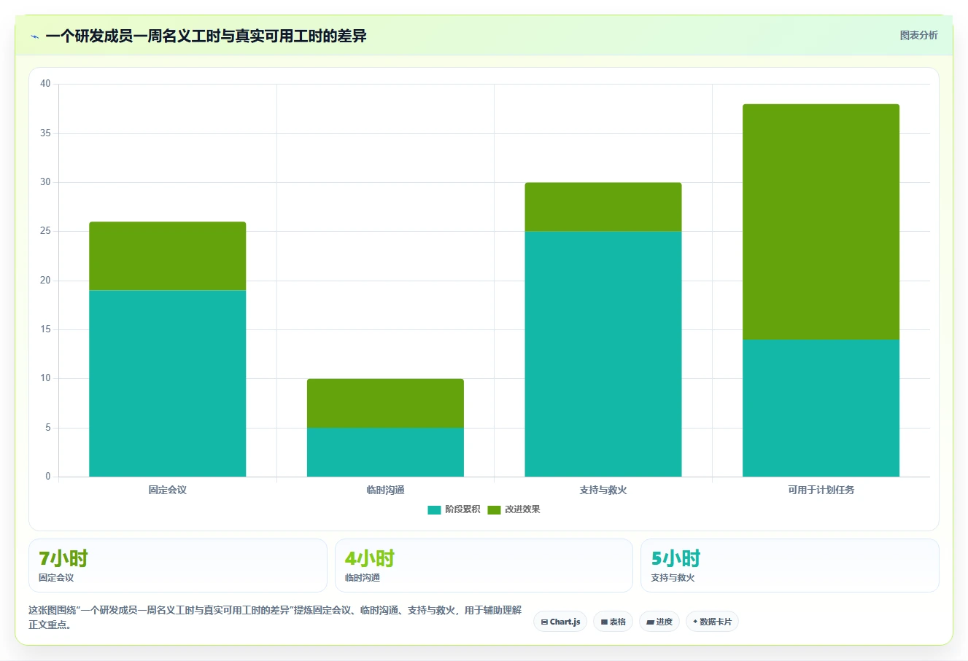Click the green segment of the 临时沟通 bar

pos(385,403)
